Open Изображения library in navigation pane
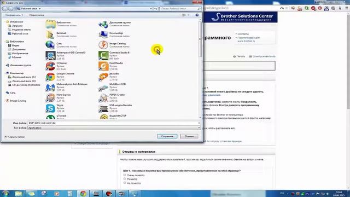Image resolution: width=350 pixels, height=197 pixels. [x=18, y=54]
